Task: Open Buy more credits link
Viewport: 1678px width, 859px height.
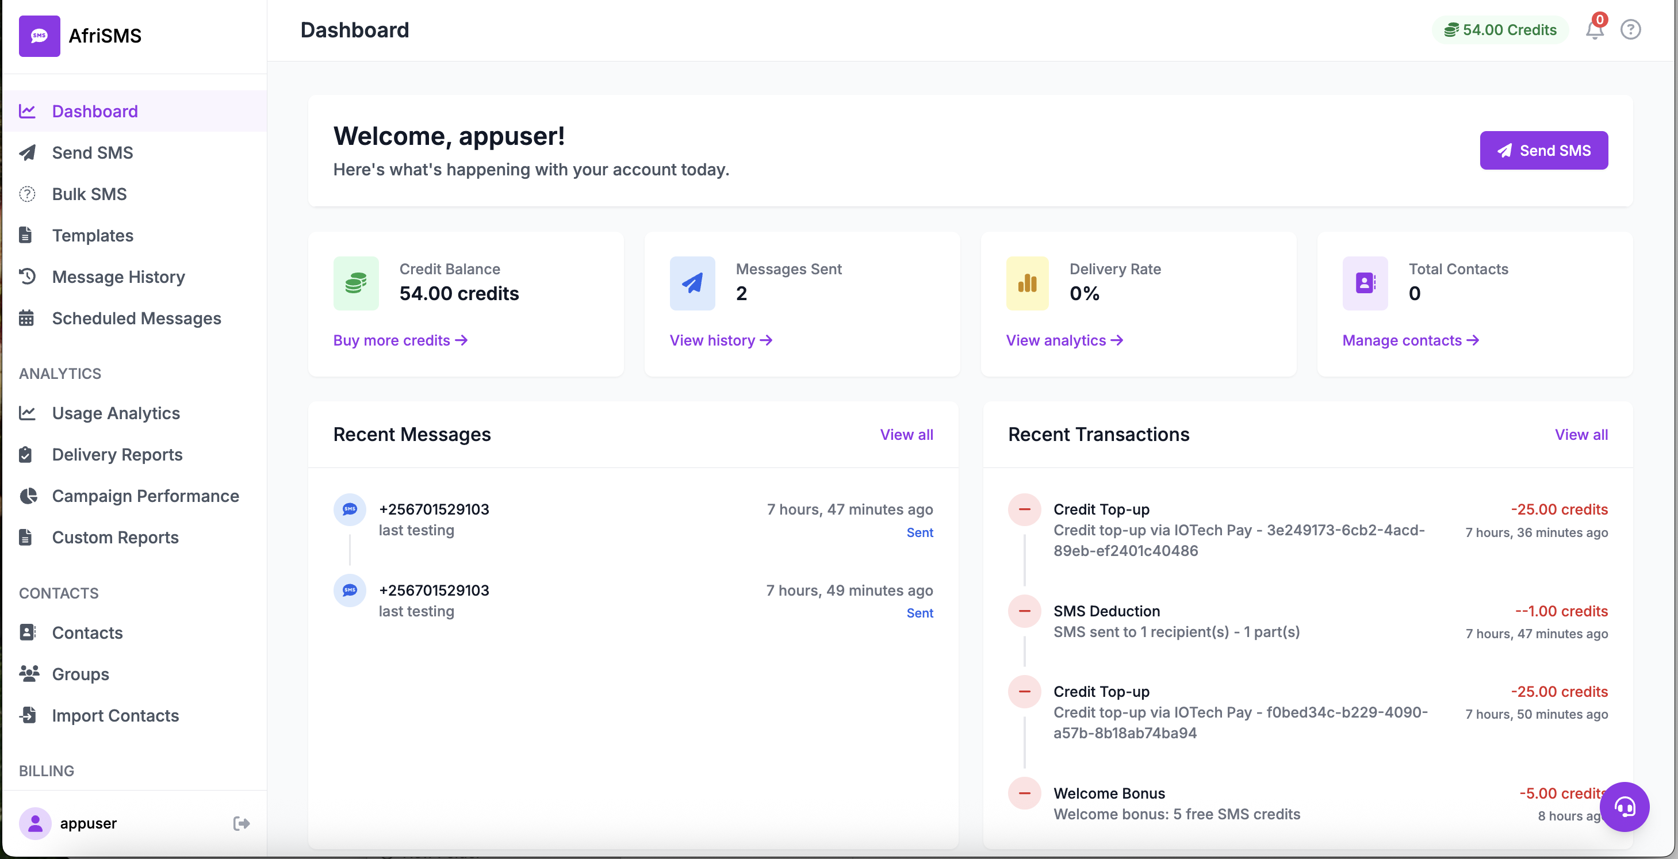Action: pyautogui.click(x=400, y=340)
